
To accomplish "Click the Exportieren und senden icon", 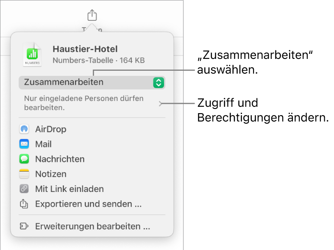I will click(24, 204).
